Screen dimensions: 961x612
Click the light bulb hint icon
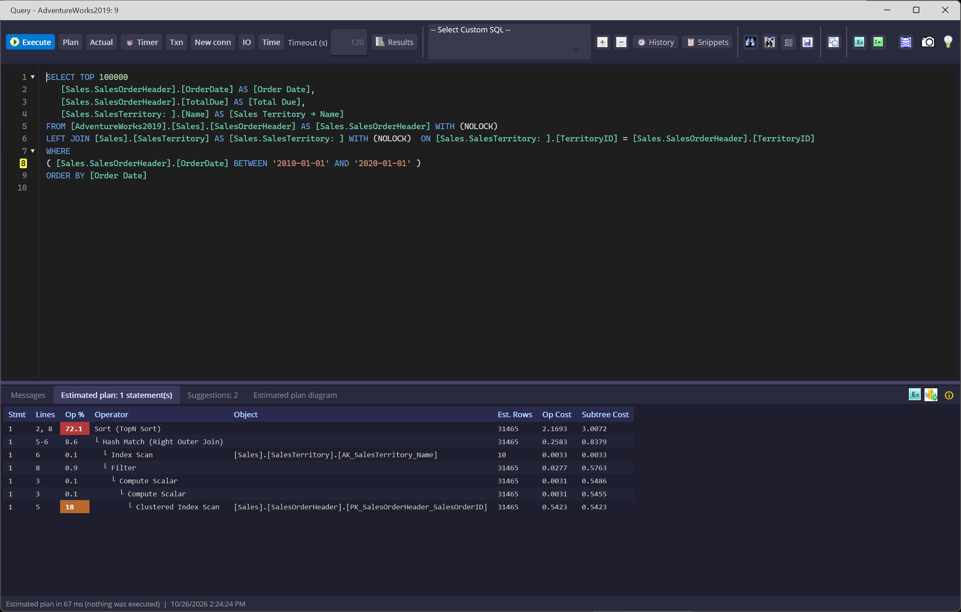[948, 42]
